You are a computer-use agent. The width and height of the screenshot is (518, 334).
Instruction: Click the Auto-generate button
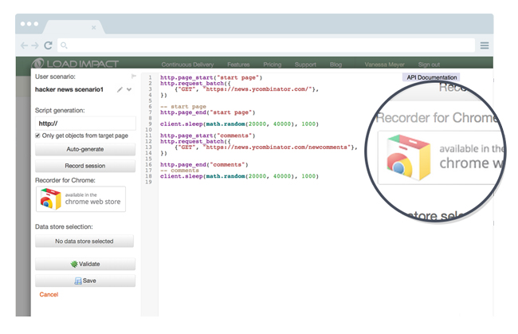pos(85,149)
